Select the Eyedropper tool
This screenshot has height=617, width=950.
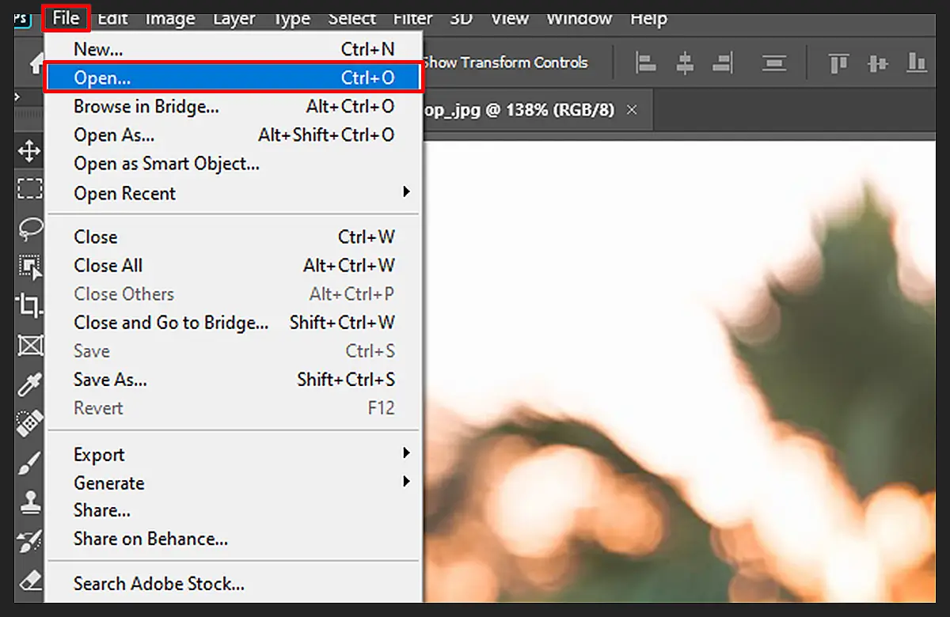(29, 385)
